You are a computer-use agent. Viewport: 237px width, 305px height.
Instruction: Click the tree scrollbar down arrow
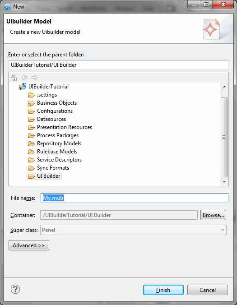tap(224, 182)
